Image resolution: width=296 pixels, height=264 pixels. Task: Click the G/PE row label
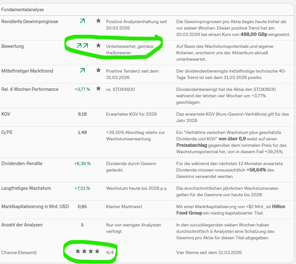[x=7, y=132]
